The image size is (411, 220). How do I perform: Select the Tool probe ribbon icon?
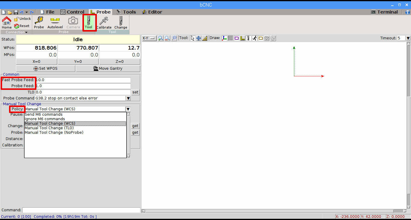[x=88, y=23]
